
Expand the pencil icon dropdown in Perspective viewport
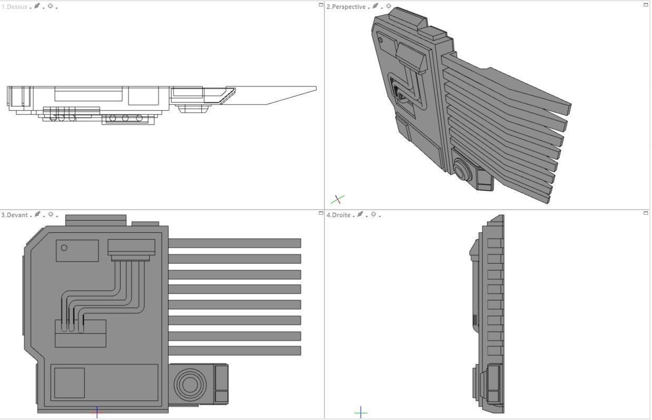coord(382,8)
